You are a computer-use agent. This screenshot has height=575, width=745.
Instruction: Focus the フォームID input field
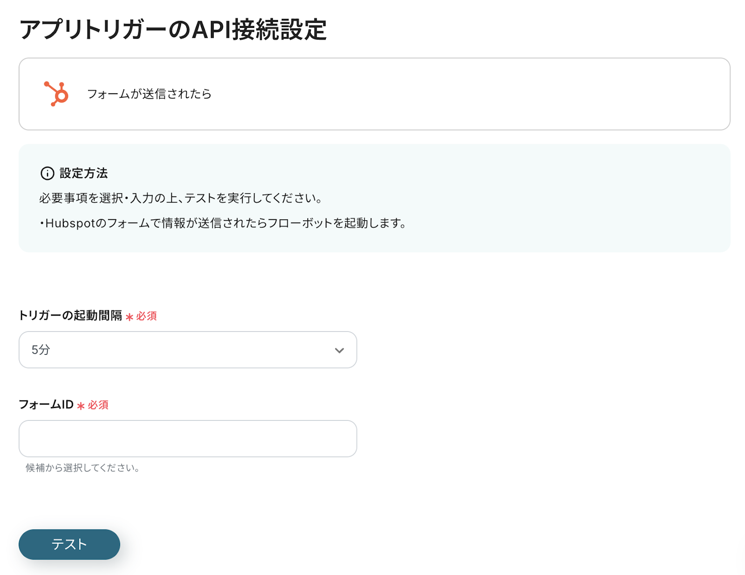188,439
